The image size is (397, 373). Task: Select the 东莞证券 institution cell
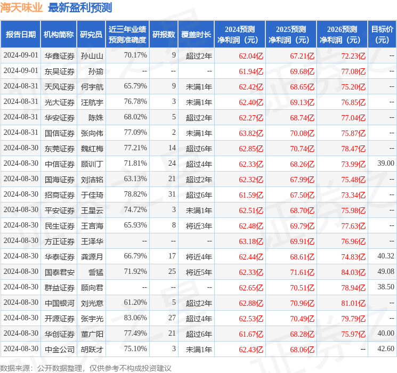pyautogui.click(x=60, y=149)
